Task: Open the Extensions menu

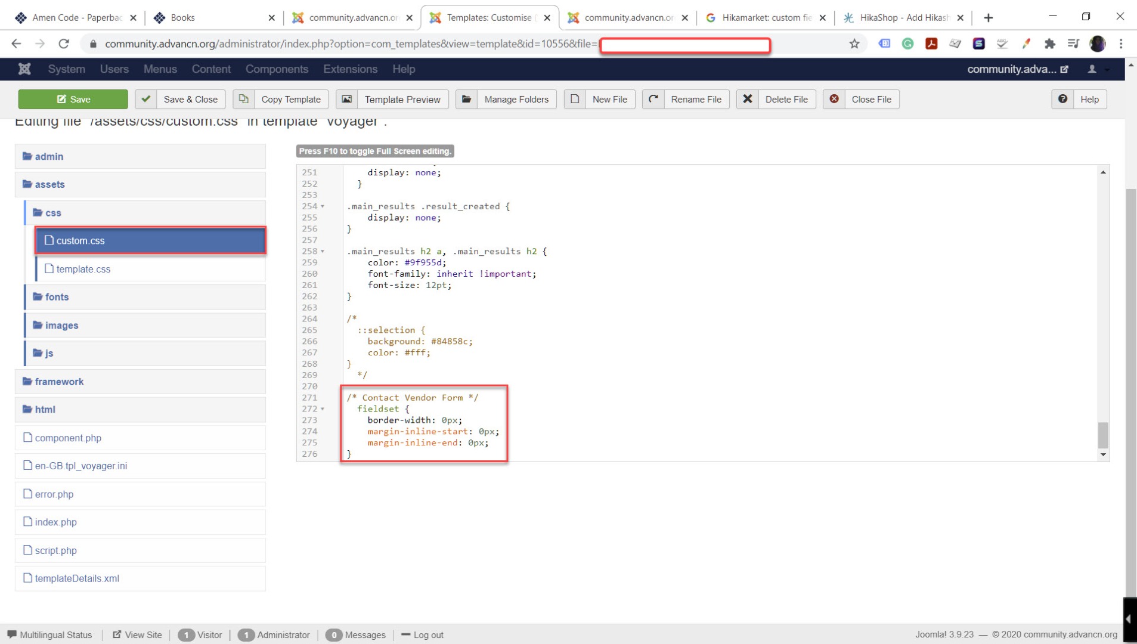Action: coord(350,69)
